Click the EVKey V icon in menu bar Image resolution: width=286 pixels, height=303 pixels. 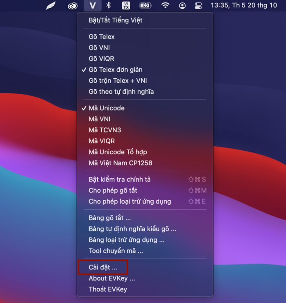pyautogui.click(x=93, y=6)
